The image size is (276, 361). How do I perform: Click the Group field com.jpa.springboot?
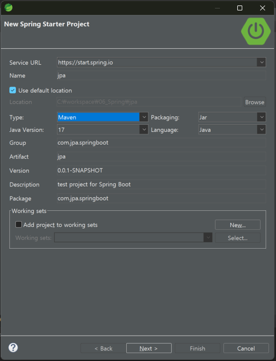tap(161, 143)
